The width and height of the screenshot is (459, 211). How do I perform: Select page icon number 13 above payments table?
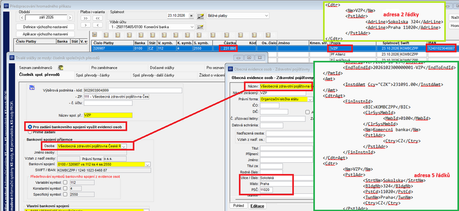click(x=240, y=35)
